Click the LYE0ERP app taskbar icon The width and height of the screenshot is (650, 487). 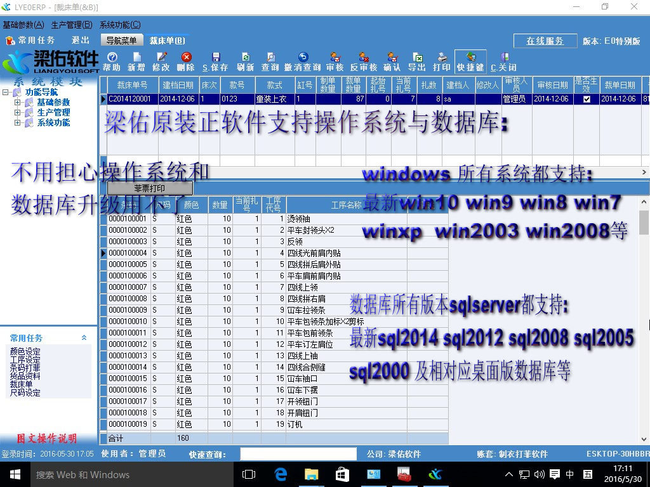[x=435, y=474]
